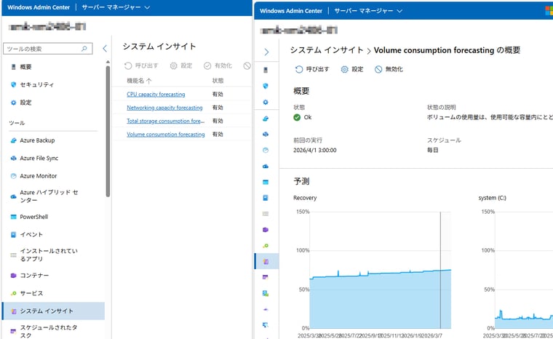Sort by 機能名 column header
553x339 pixels.
coord(139,81)
